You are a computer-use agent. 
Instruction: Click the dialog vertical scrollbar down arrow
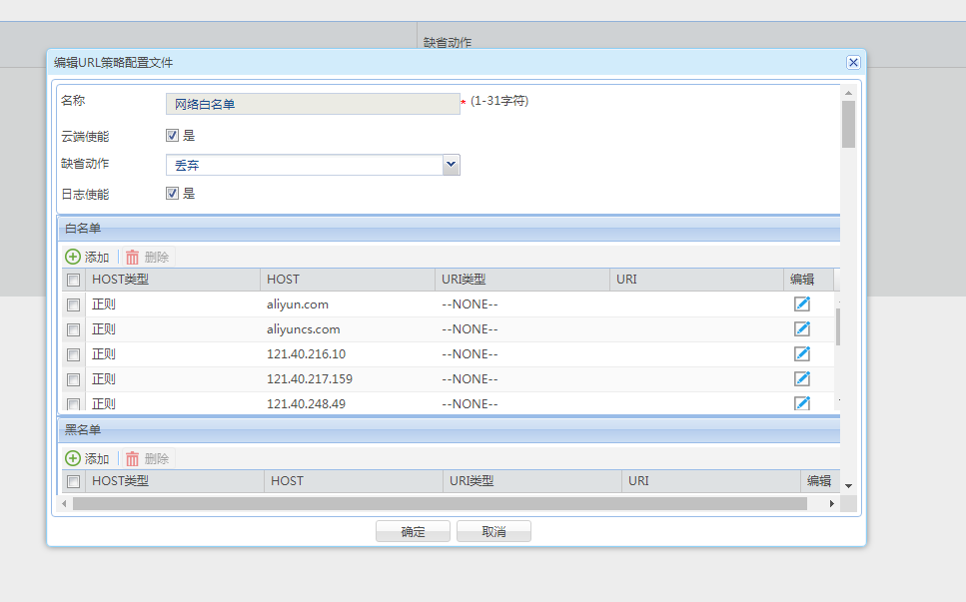(x=848, y=485)
